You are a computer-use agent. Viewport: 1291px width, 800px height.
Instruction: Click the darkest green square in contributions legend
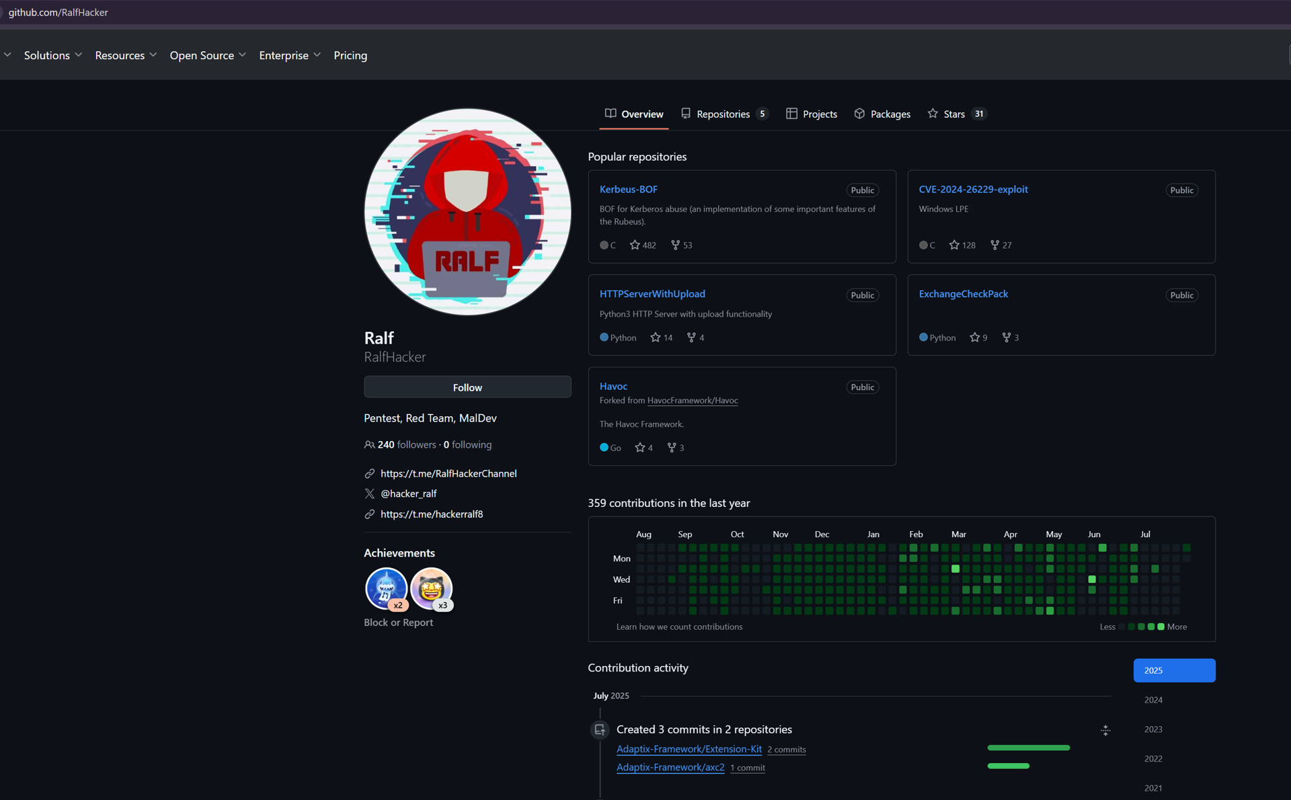(x=1132, y=626)
